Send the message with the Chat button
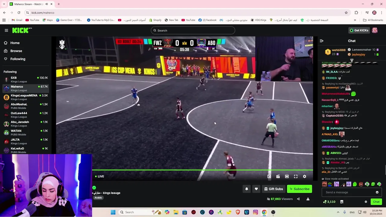The height and width of the screenshot is (217, 386). [376, 202]
